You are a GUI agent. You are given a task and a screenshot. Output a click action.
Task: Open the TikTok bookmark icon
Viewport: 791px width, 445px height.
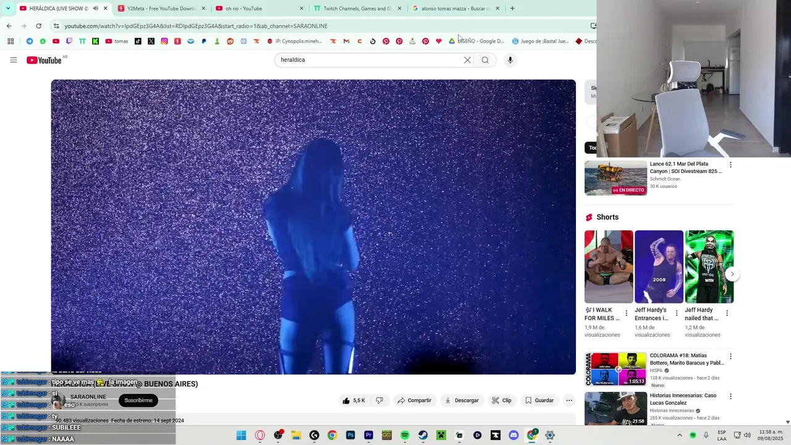pos(138,41)
